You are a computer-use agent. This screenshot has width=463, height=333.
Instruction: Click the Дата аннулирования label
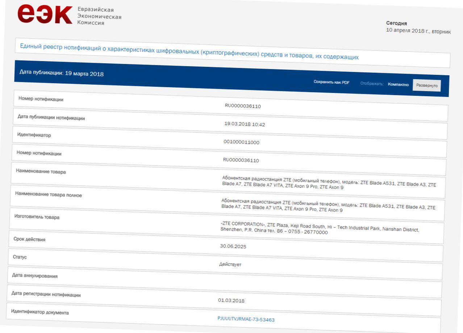click(35, 276)
